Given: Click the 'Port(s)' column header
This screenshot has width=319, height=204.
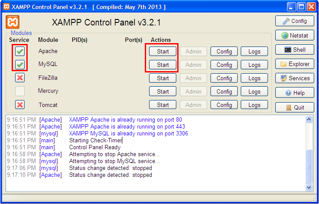Looking at the screenshot, I should [134, 40].
